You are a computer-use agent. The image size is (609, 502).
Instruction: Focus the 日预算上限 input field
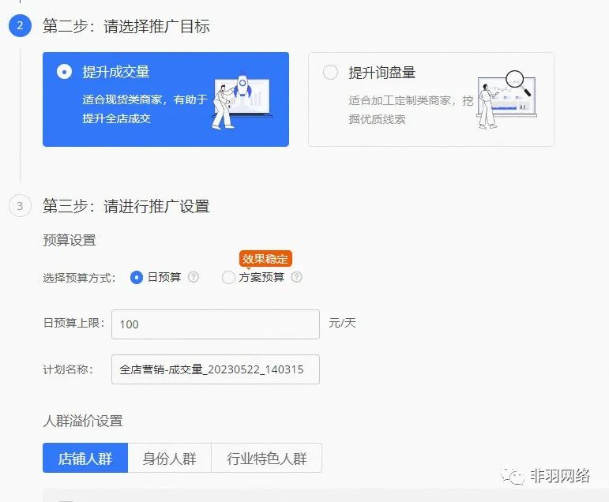216,324
